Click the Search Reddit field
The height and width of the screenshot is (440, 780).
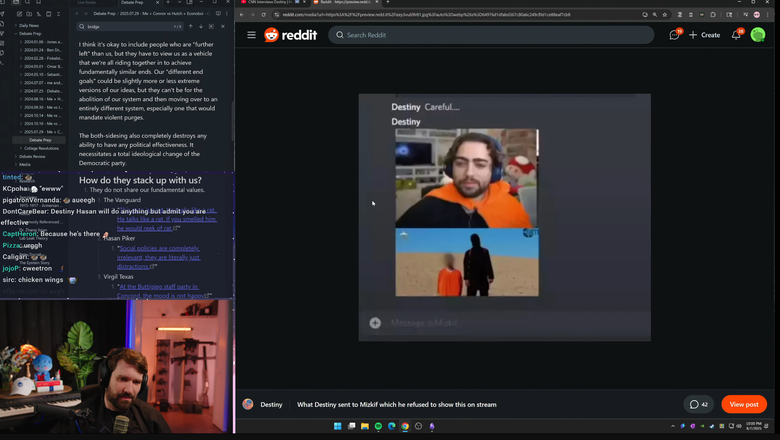491,35
